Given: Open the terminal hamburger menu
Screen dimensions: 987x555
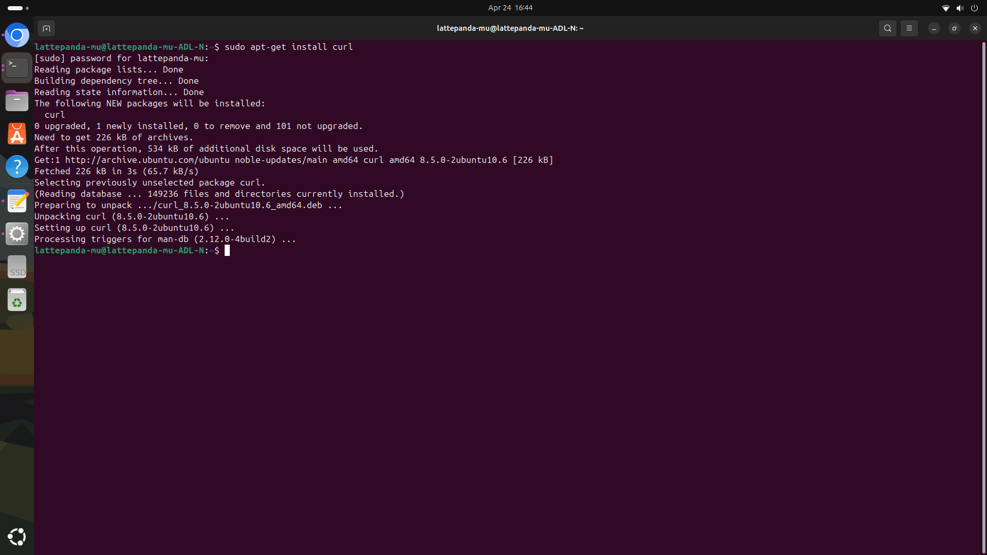Looking at the screenshot, I should point(909,28).
